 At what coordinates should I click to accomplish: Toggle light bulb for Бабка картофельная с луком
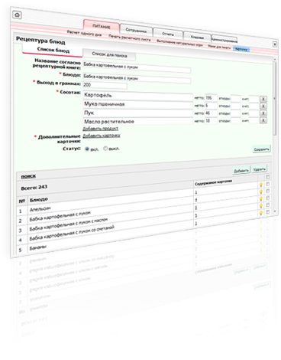260,191
